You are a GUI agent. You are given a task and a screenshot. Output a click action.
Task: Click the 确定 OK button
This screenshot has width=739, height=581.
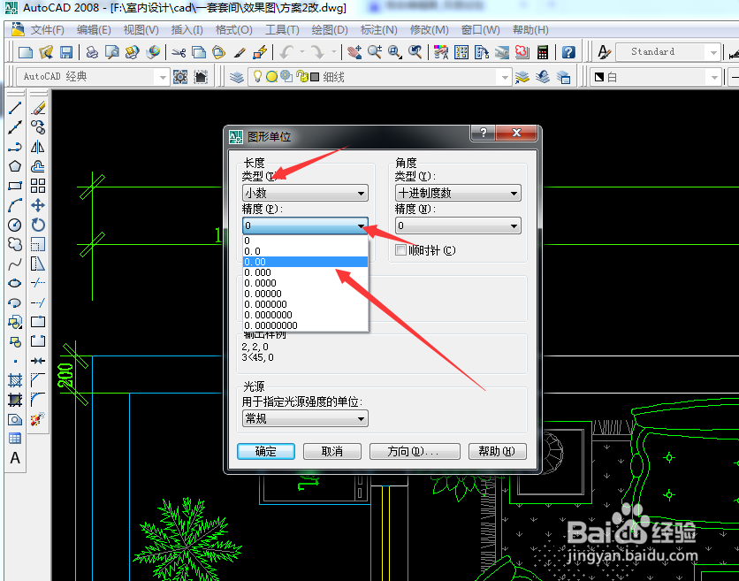coord(266,451)
